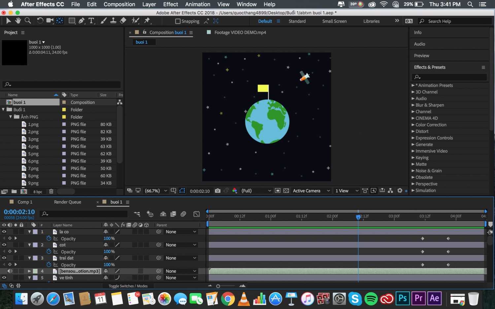
Task: Expand the bensou mp3 audio layer
Action: [29, 271]
